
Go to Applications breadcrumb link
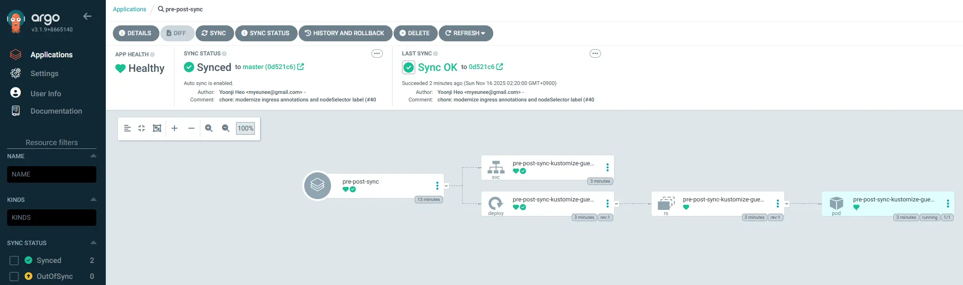pyautogui.click(x=129, y=9)
